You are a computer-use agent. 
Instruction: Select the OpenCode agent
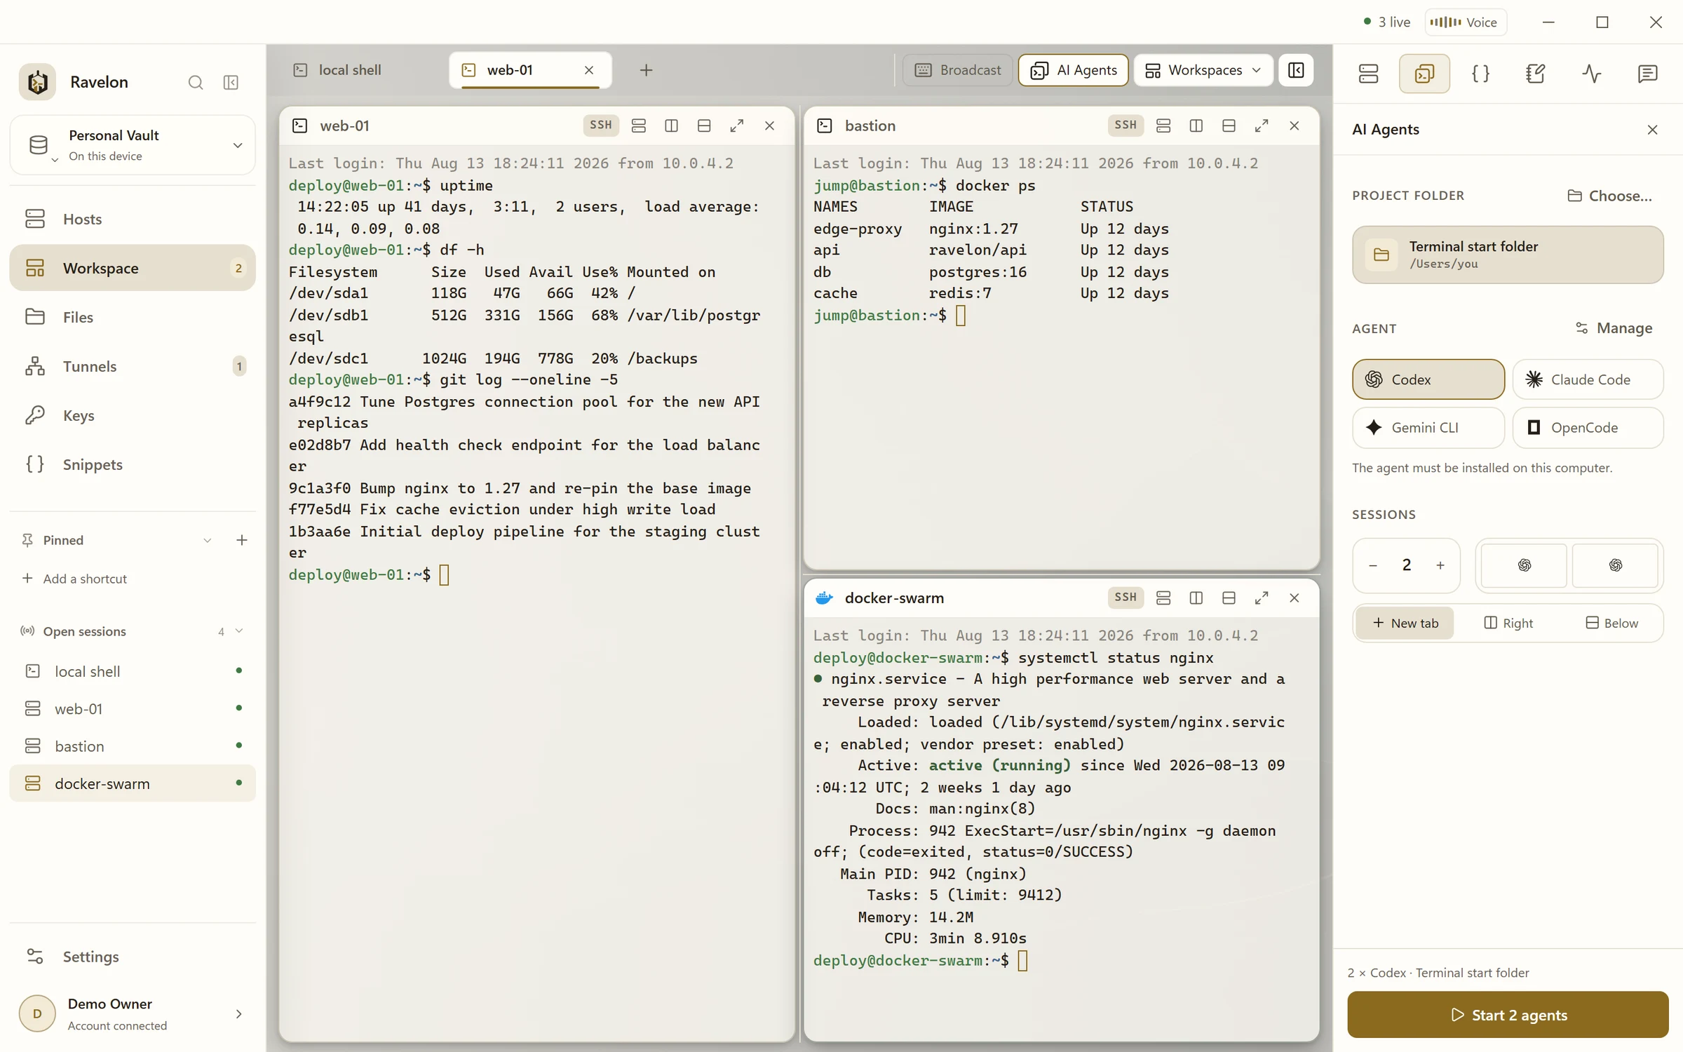(x=1588, y=428)
